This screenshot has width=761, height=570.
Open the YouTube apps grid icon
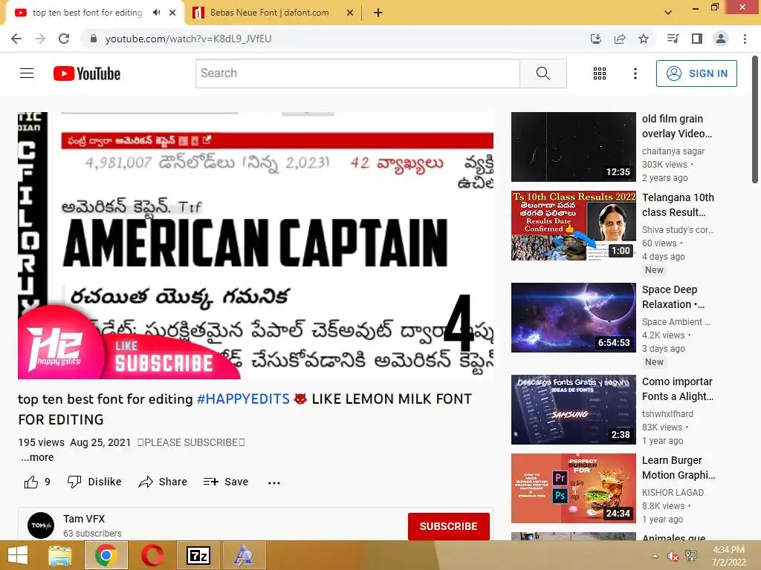point(600,73)
